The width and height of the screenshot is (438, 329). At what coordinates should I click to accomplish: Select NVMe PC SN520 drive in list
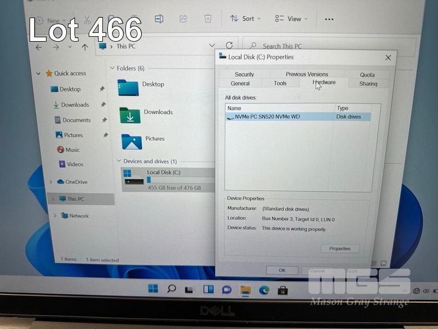267,117
